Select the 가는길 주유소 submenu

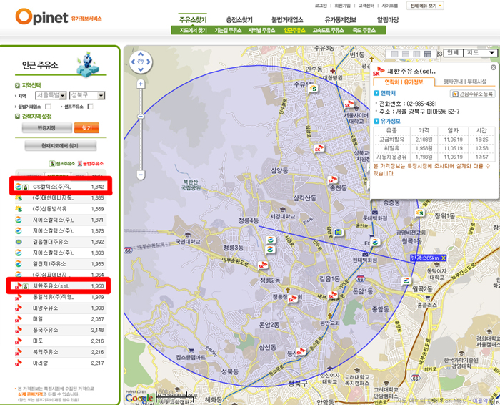coord(228,30)
